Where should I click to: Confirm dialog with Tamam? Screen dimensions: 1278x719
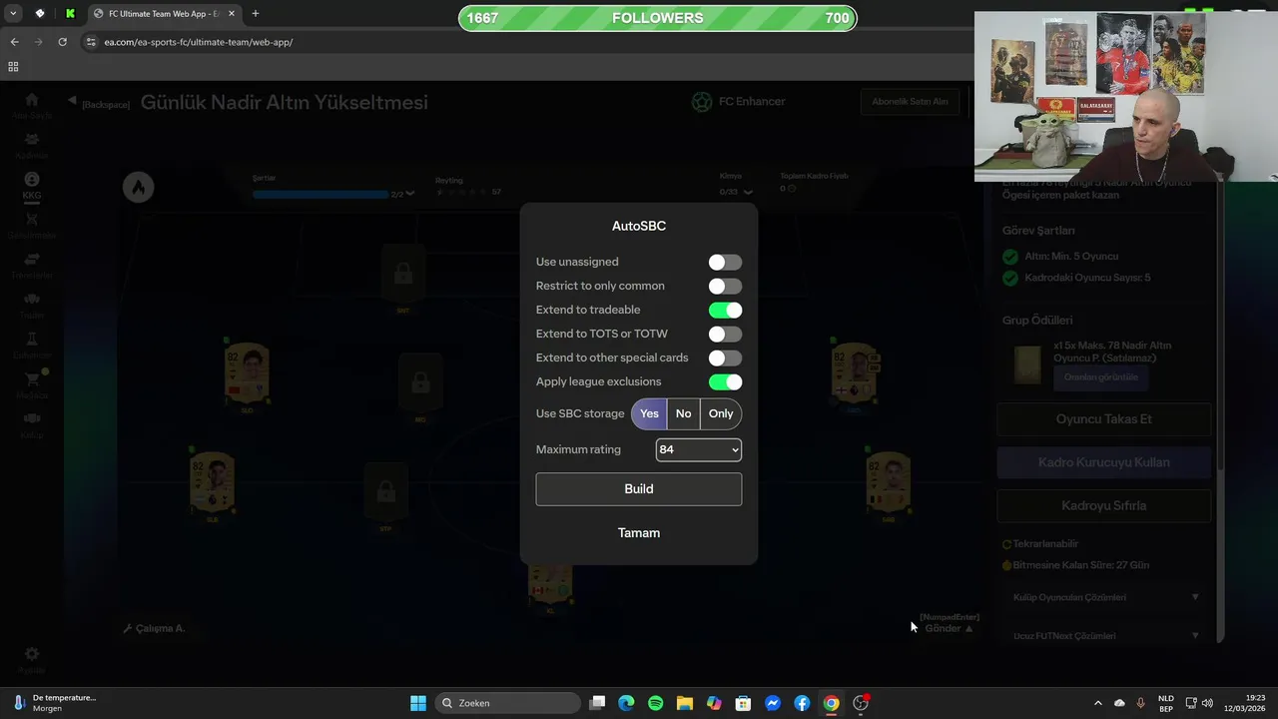(x=639, y=533)
